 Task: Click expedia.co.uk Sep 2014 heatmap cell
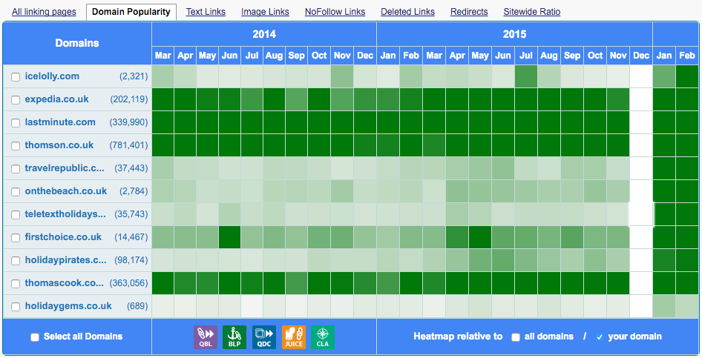tap(296, 99)
